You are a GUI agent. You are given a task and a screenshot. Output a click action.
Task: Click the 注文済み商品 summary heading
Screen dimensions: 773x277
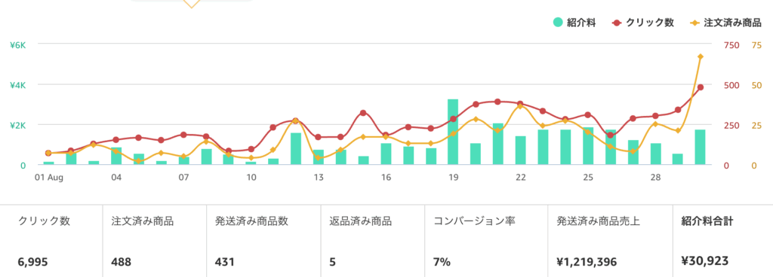pos(143,221)
